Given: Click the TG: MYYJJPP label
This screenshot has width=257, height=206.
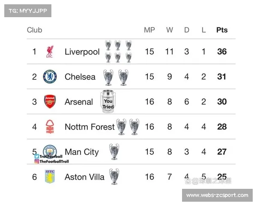Looking at the screenshot, I should coord(27,10).
